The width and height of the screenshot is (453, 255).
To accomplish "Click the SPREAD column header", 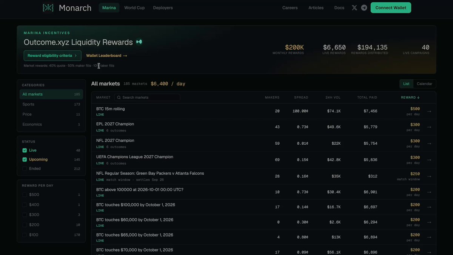I will pyautogui.click(x=301, y=97).
